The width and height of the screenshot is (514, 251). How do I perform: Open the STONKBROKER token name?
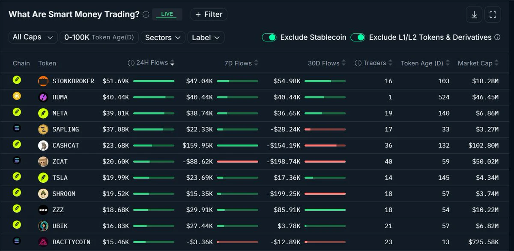tap(73, 81)
